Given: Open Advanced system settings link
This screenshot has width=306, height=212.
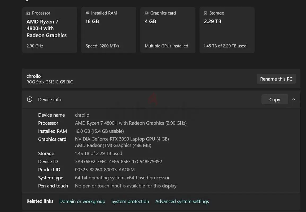Looking at the screenshot, I should point(182,201).
